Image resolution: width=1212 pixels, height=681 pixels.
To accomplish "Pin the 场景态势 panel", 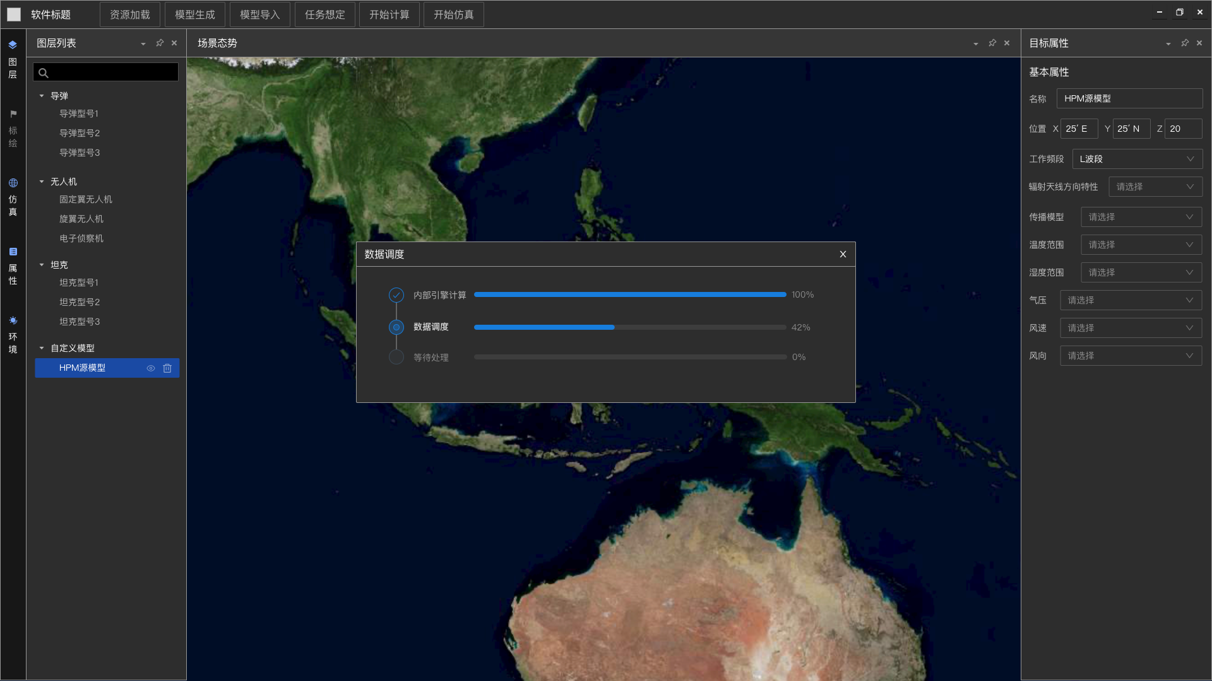I will [x=992, y=43].
